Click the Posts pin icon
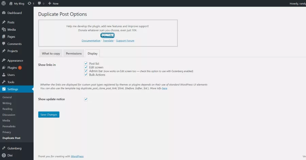Screen dimensions: 306x160 point(4,22)
